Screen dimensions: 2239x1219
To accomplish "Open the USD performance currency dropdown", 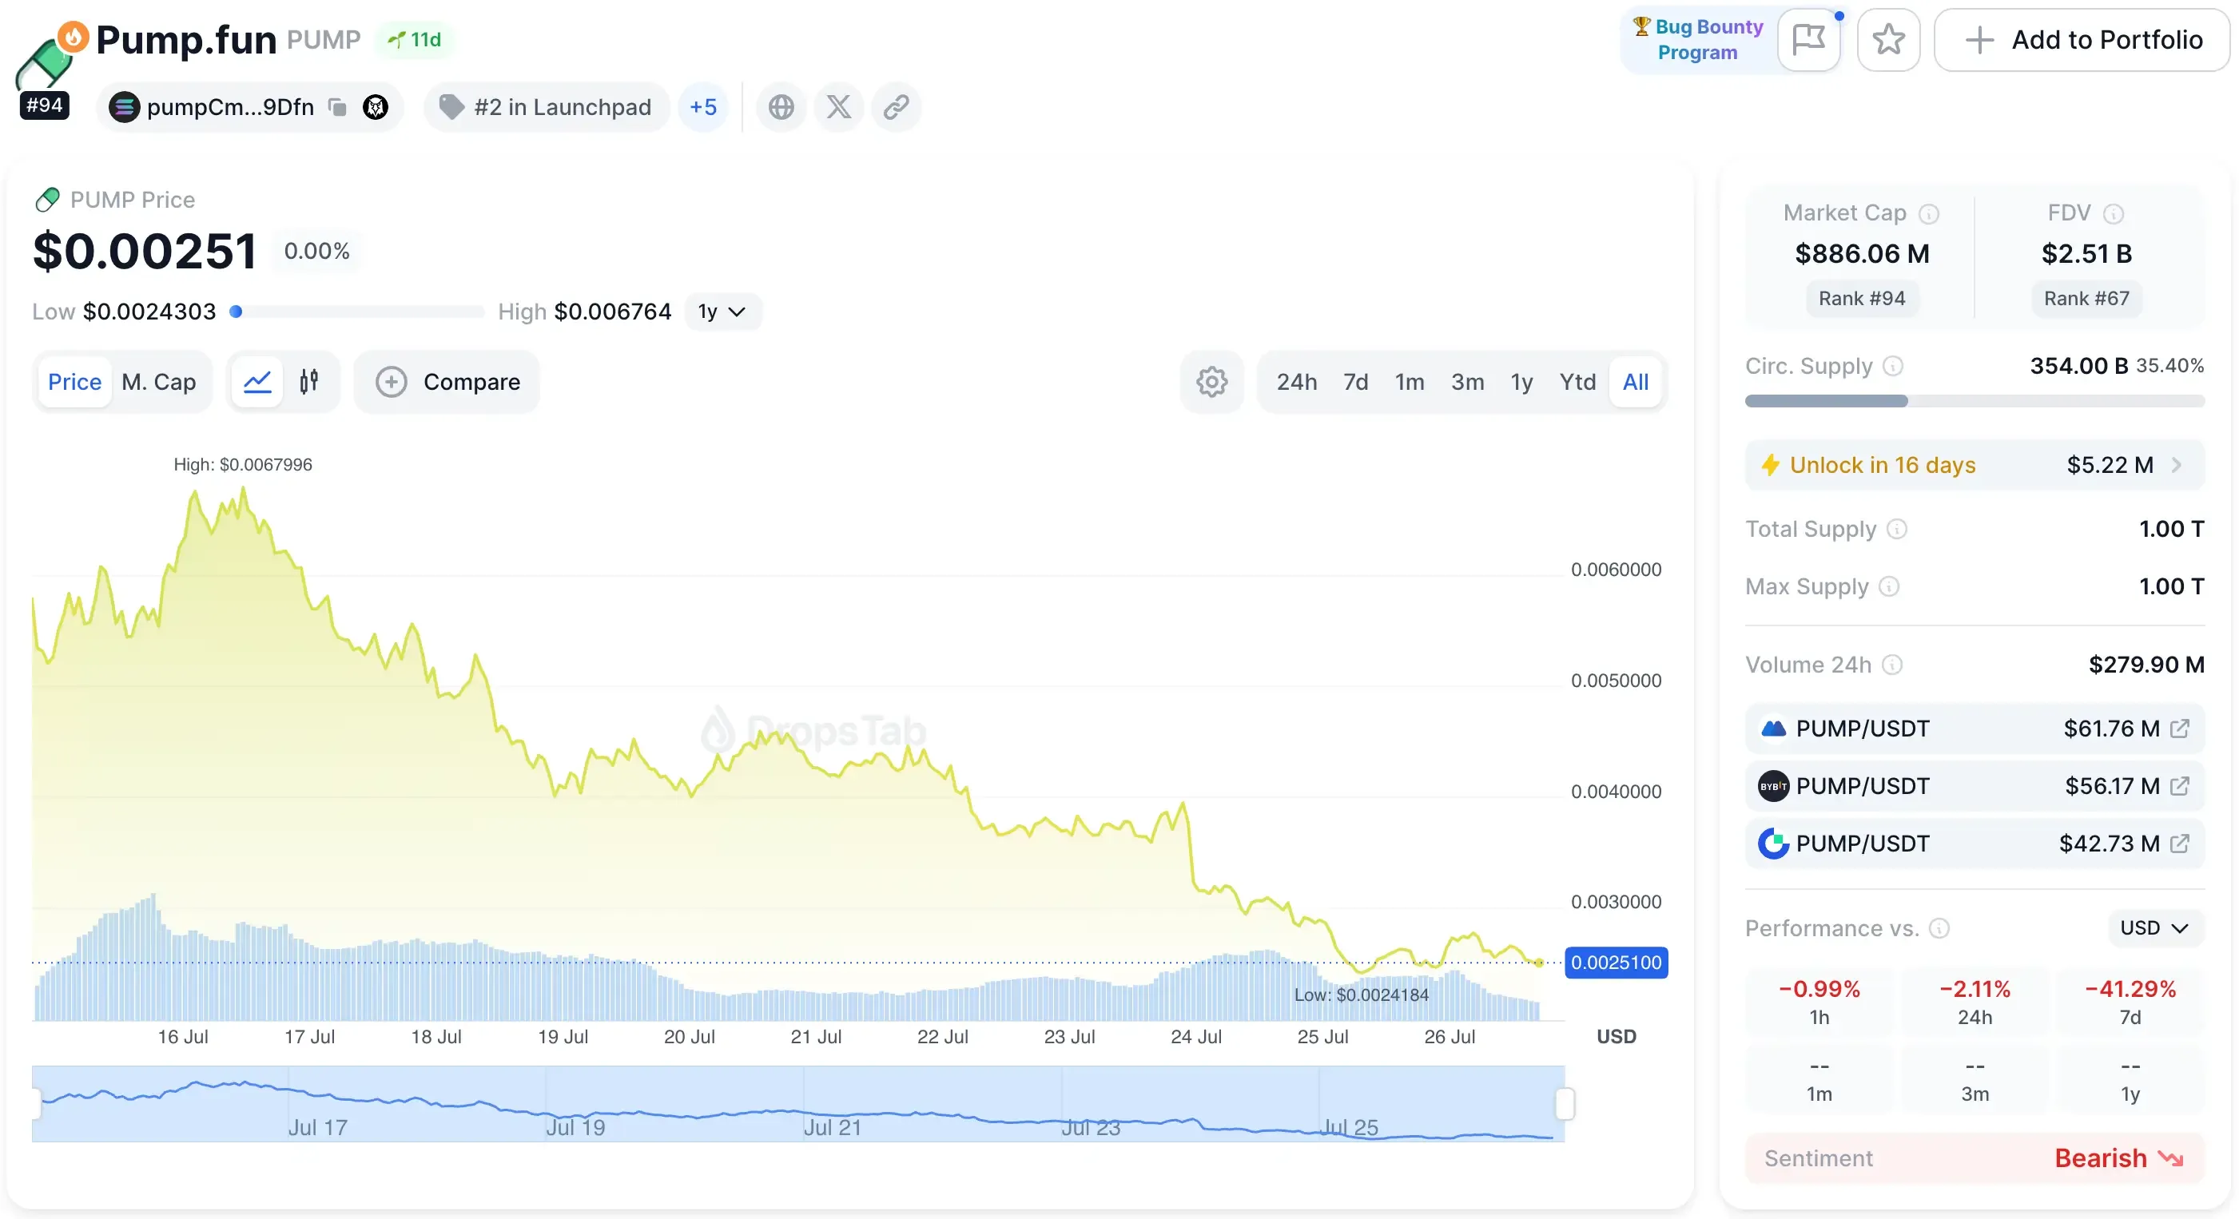I will pos(2153,928).
